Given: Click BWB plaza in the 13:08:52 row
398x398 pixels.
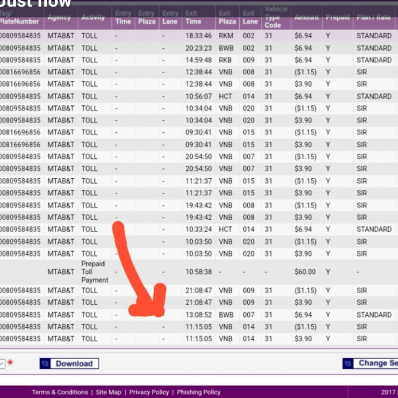Looking at the screenshot, I should [226, 315].
